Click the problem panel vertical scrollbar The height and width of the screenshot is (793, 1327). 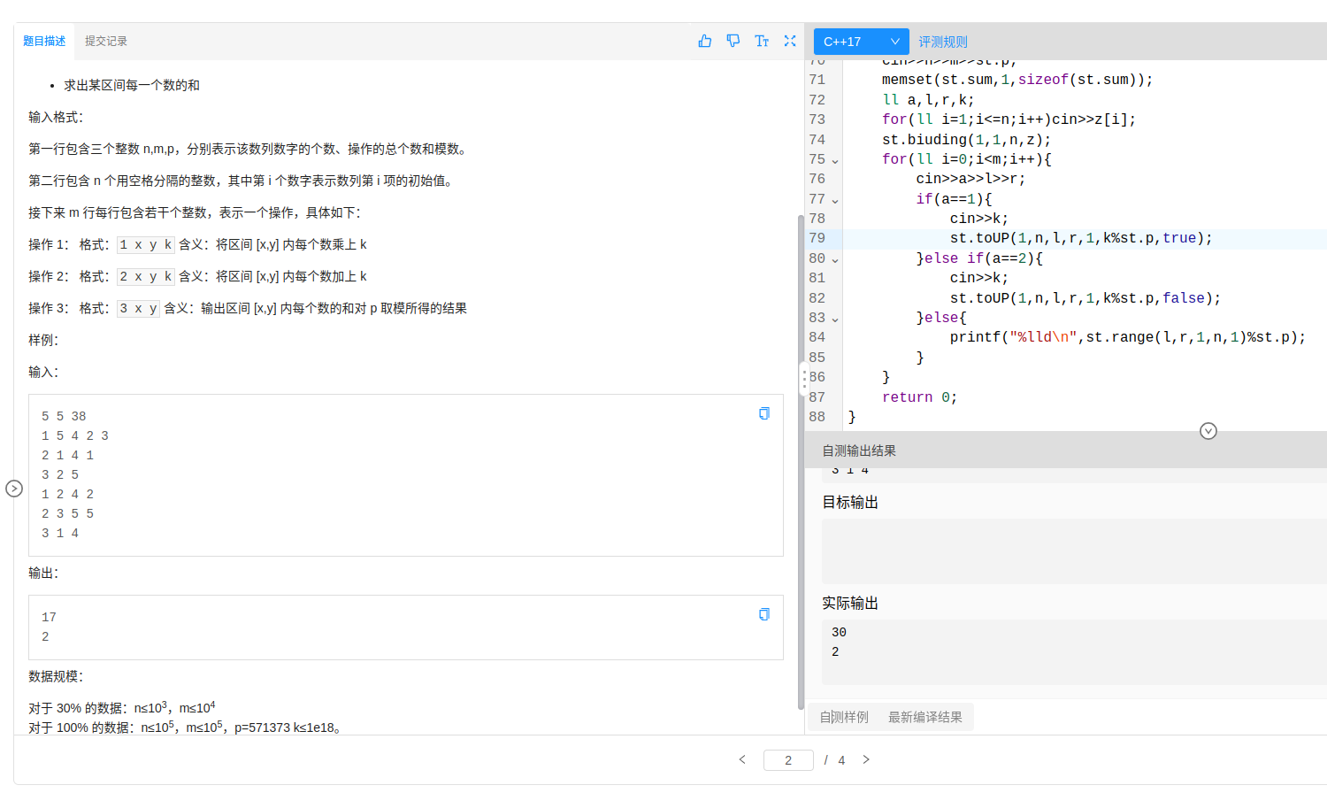(x=801, y=460)
